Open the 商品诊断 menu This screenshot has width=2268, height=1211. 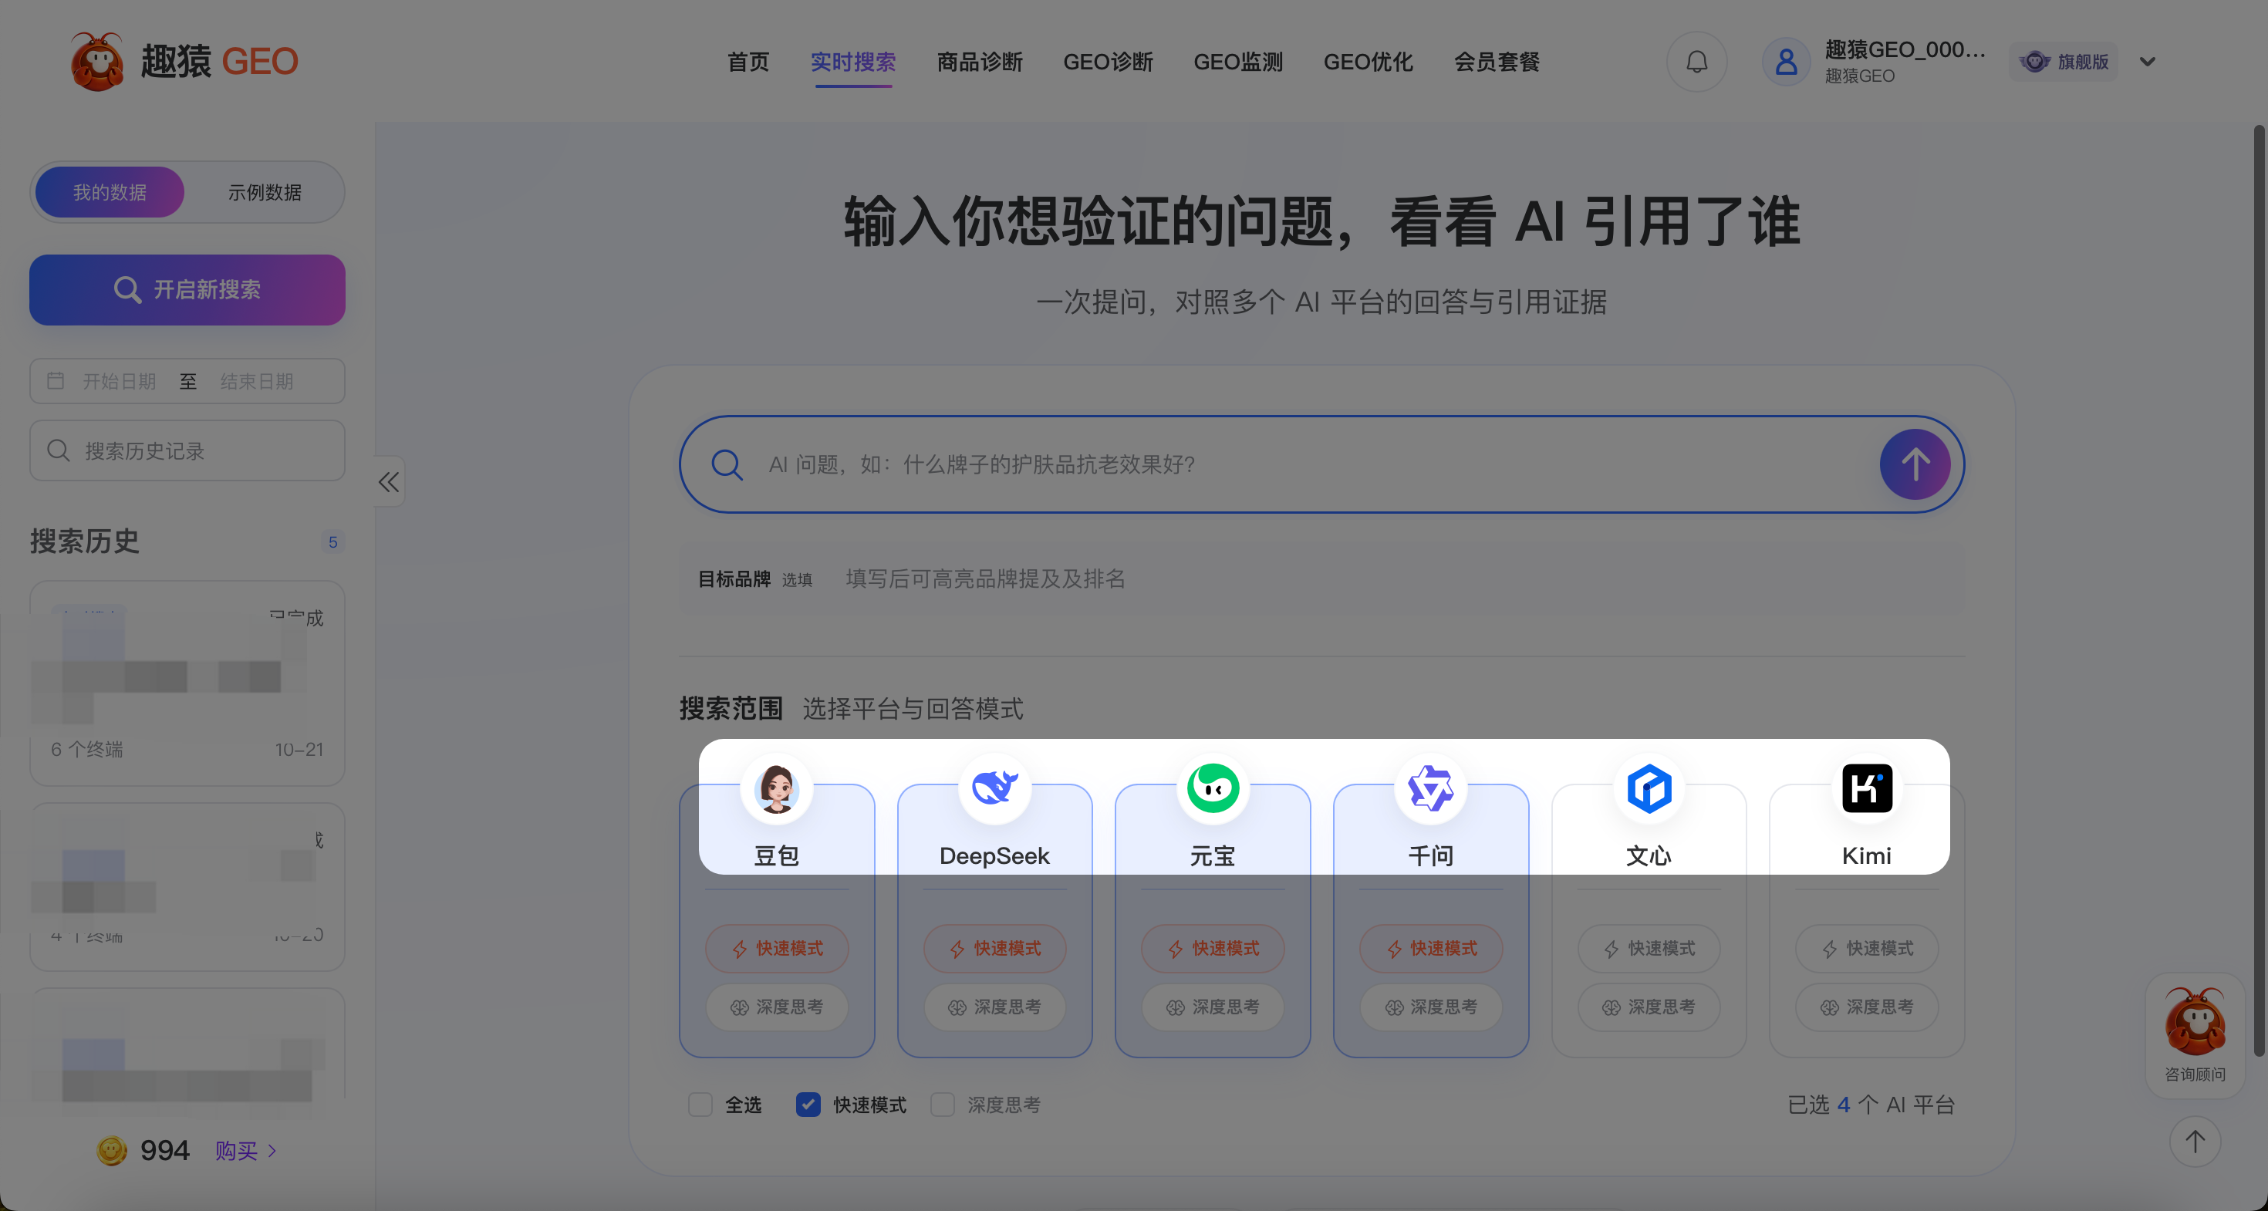980,62
